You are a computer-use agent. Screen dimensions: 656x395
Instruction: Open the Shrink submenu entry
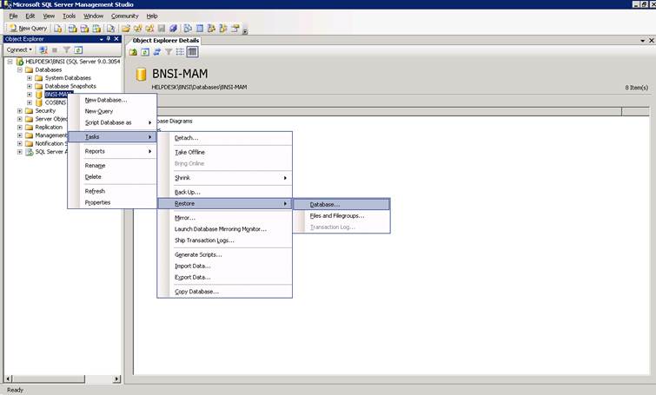click(225, 178)
